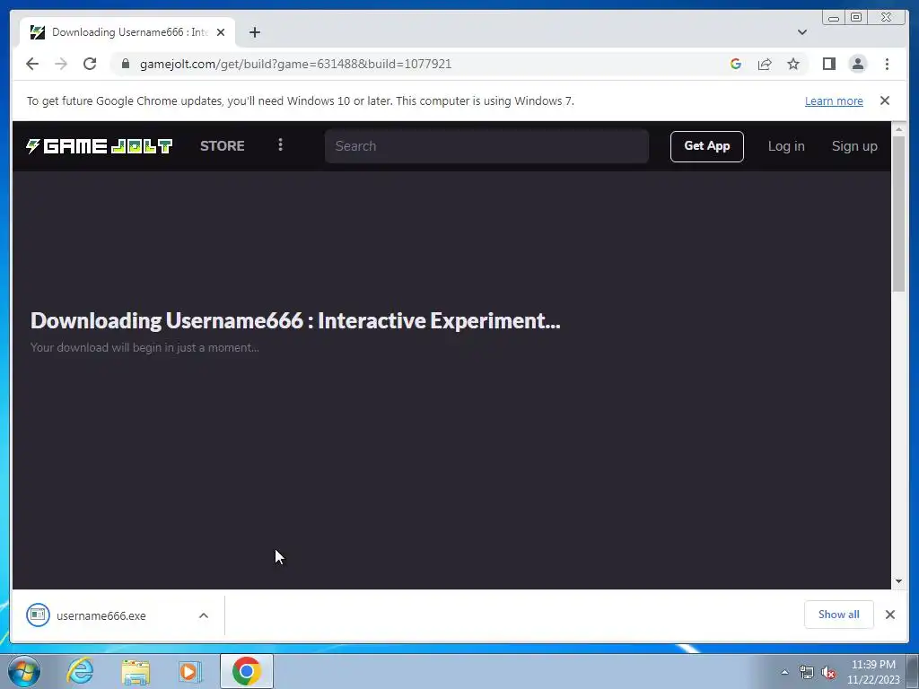The image size is (919, 689).
Task: Click the 'Downloading Username666' heading text
Action: click(x=295, y=321)
